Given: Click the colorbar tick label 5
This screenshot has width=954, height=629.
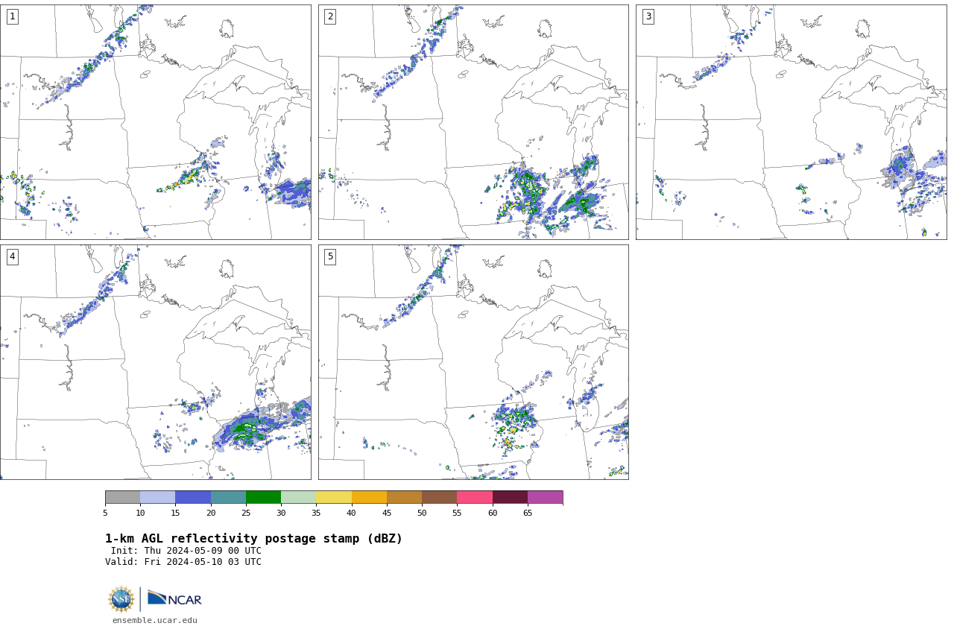Looking at the screenshot, I should (105, 513).
